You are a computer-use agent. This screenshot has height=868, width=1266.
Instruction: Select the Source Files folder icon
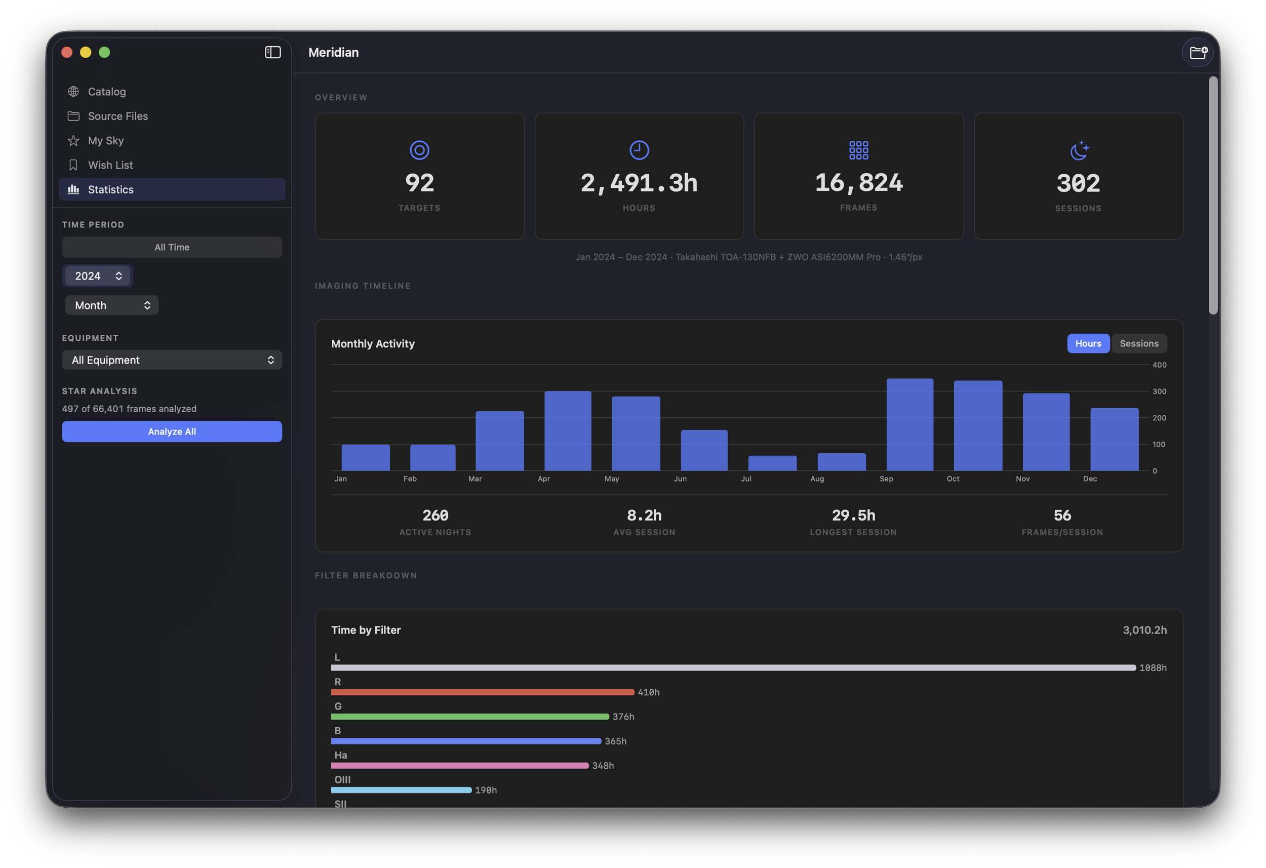click(73, 116)
